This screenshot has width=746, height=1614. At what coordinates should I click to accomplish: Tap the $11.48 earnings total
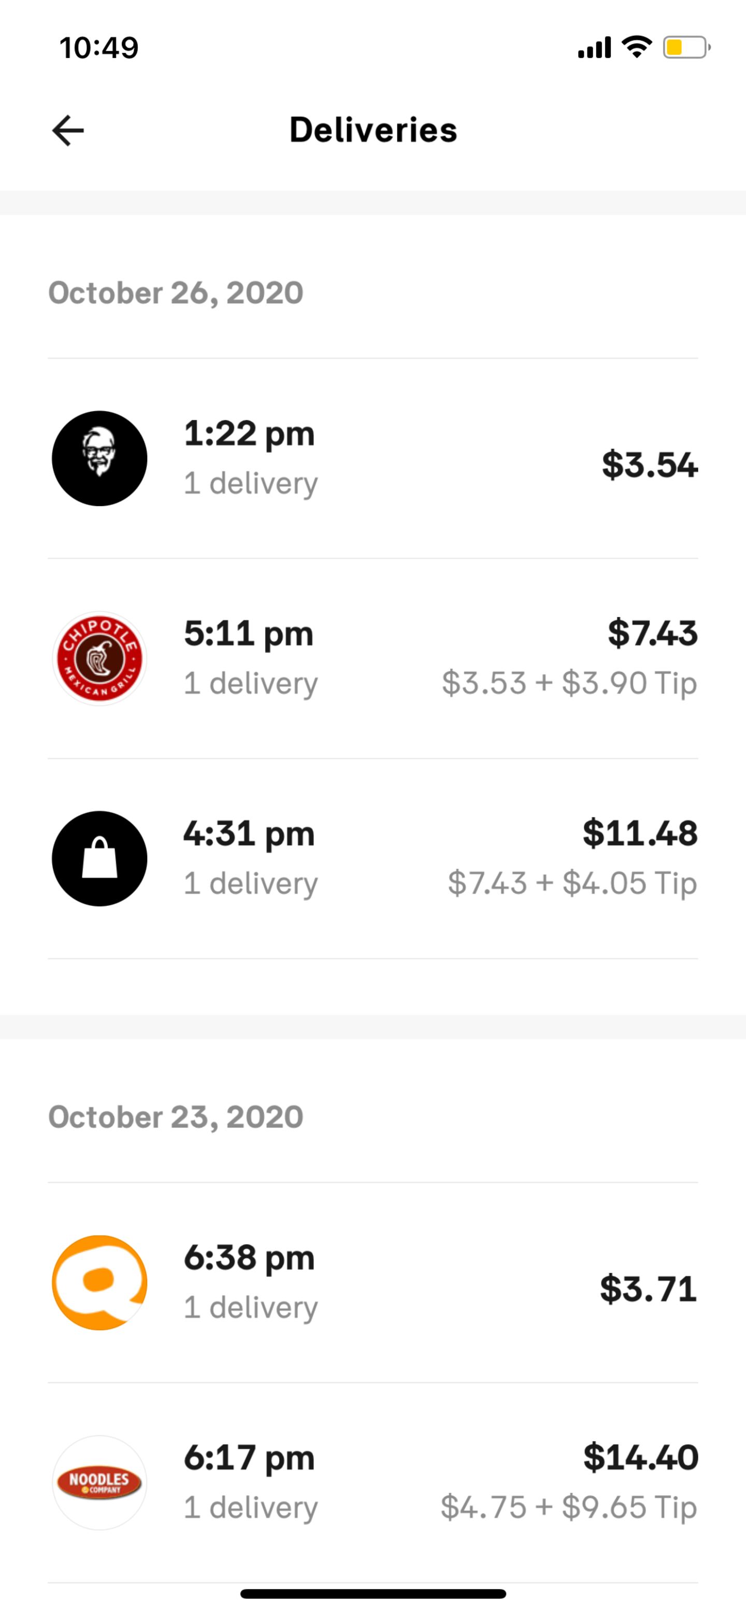639,833
